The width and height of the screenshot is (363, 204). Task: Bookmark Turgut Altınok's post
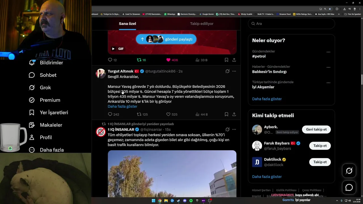click(226, 114)
